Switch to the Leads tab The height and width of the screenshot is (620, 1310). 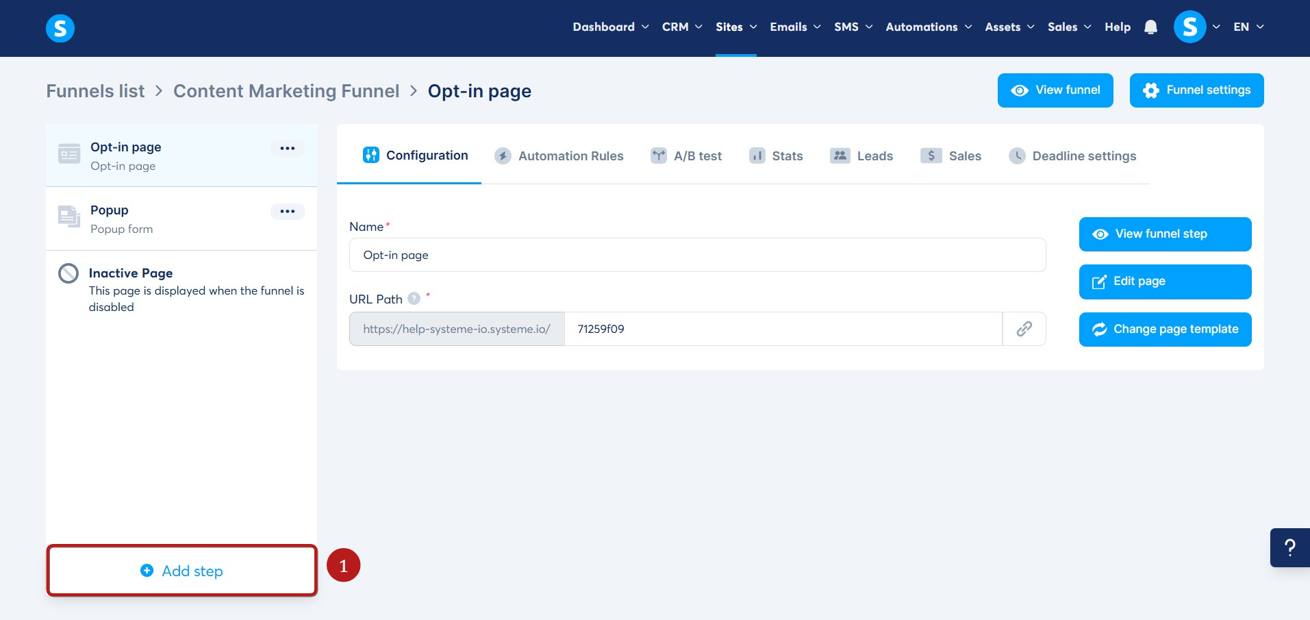861,156
